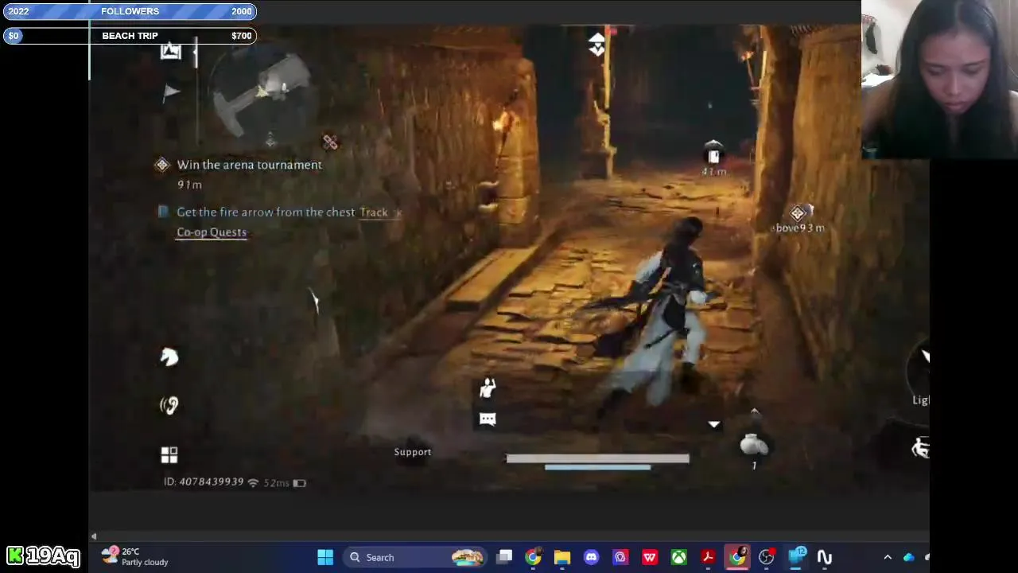Open the WPS Office taskbar icon
The image size is (1018, 573).
(650, 557)
